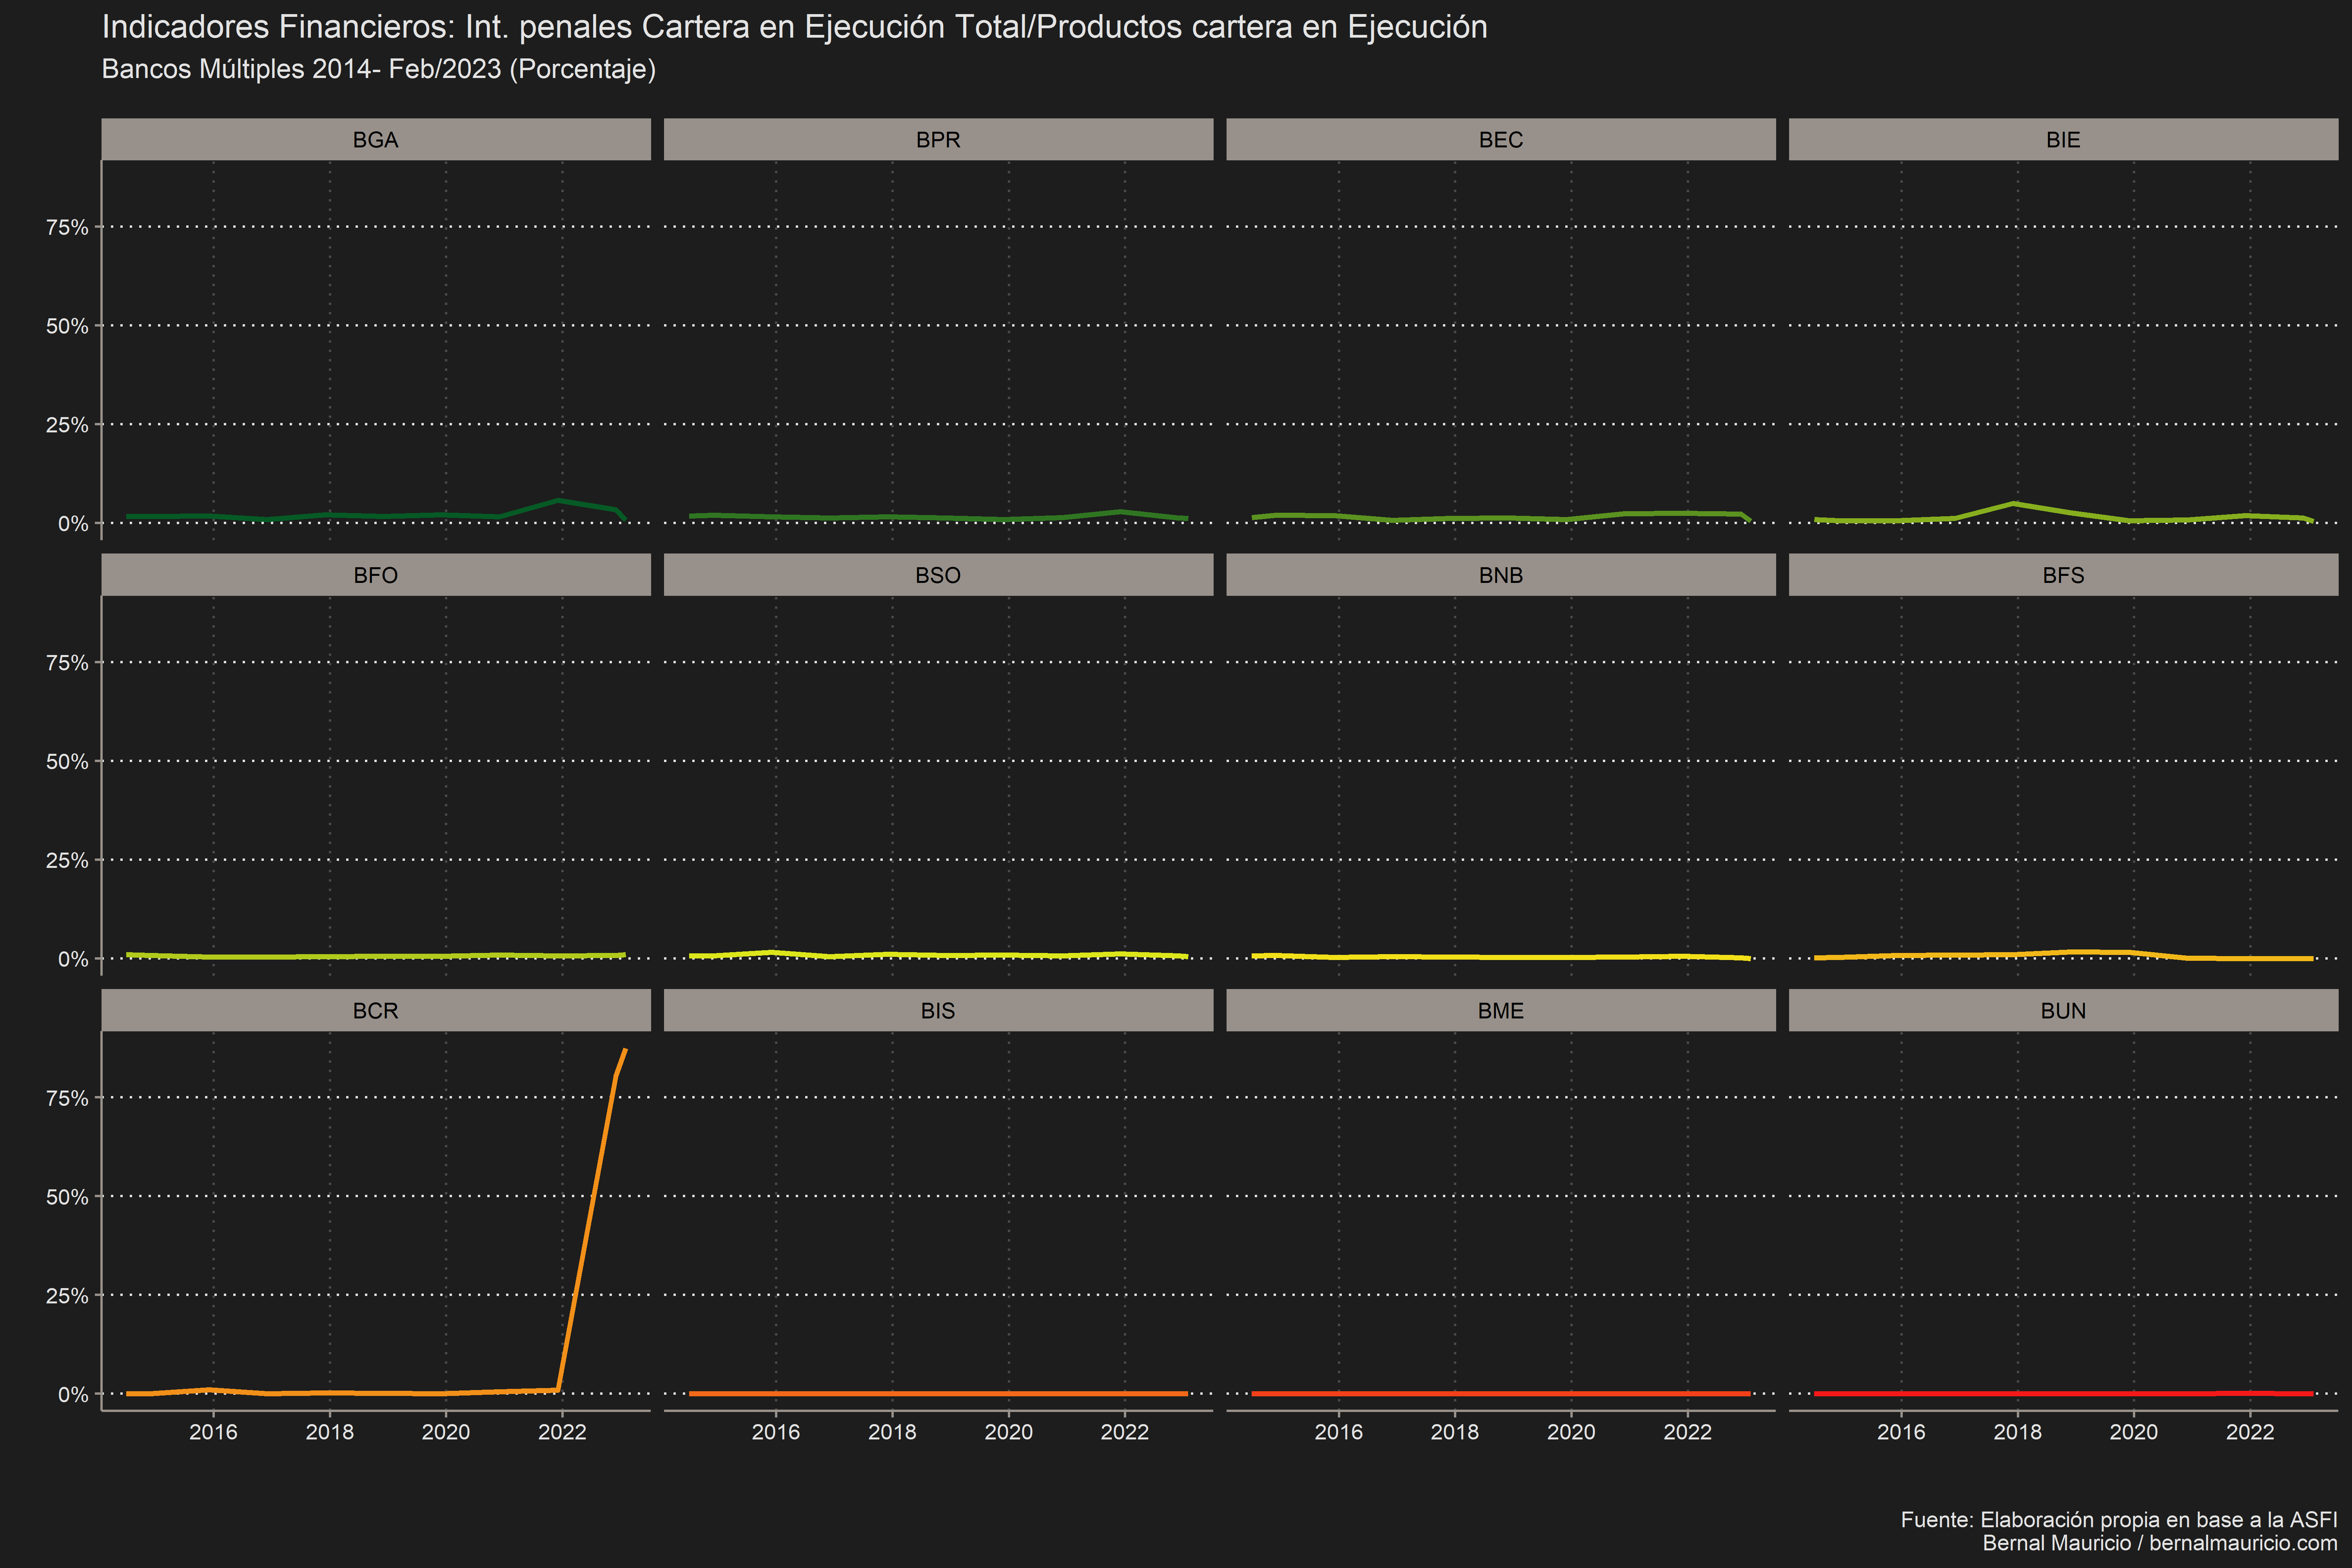Viewport: 2352px width, 1568px height.
Task: Click the 75% y-axis label in top row
Action: tap(67, 228)
